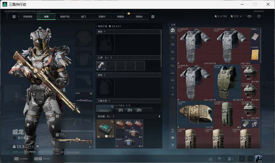Open the warehouse lock icon in sidebar

click(173, 87)
